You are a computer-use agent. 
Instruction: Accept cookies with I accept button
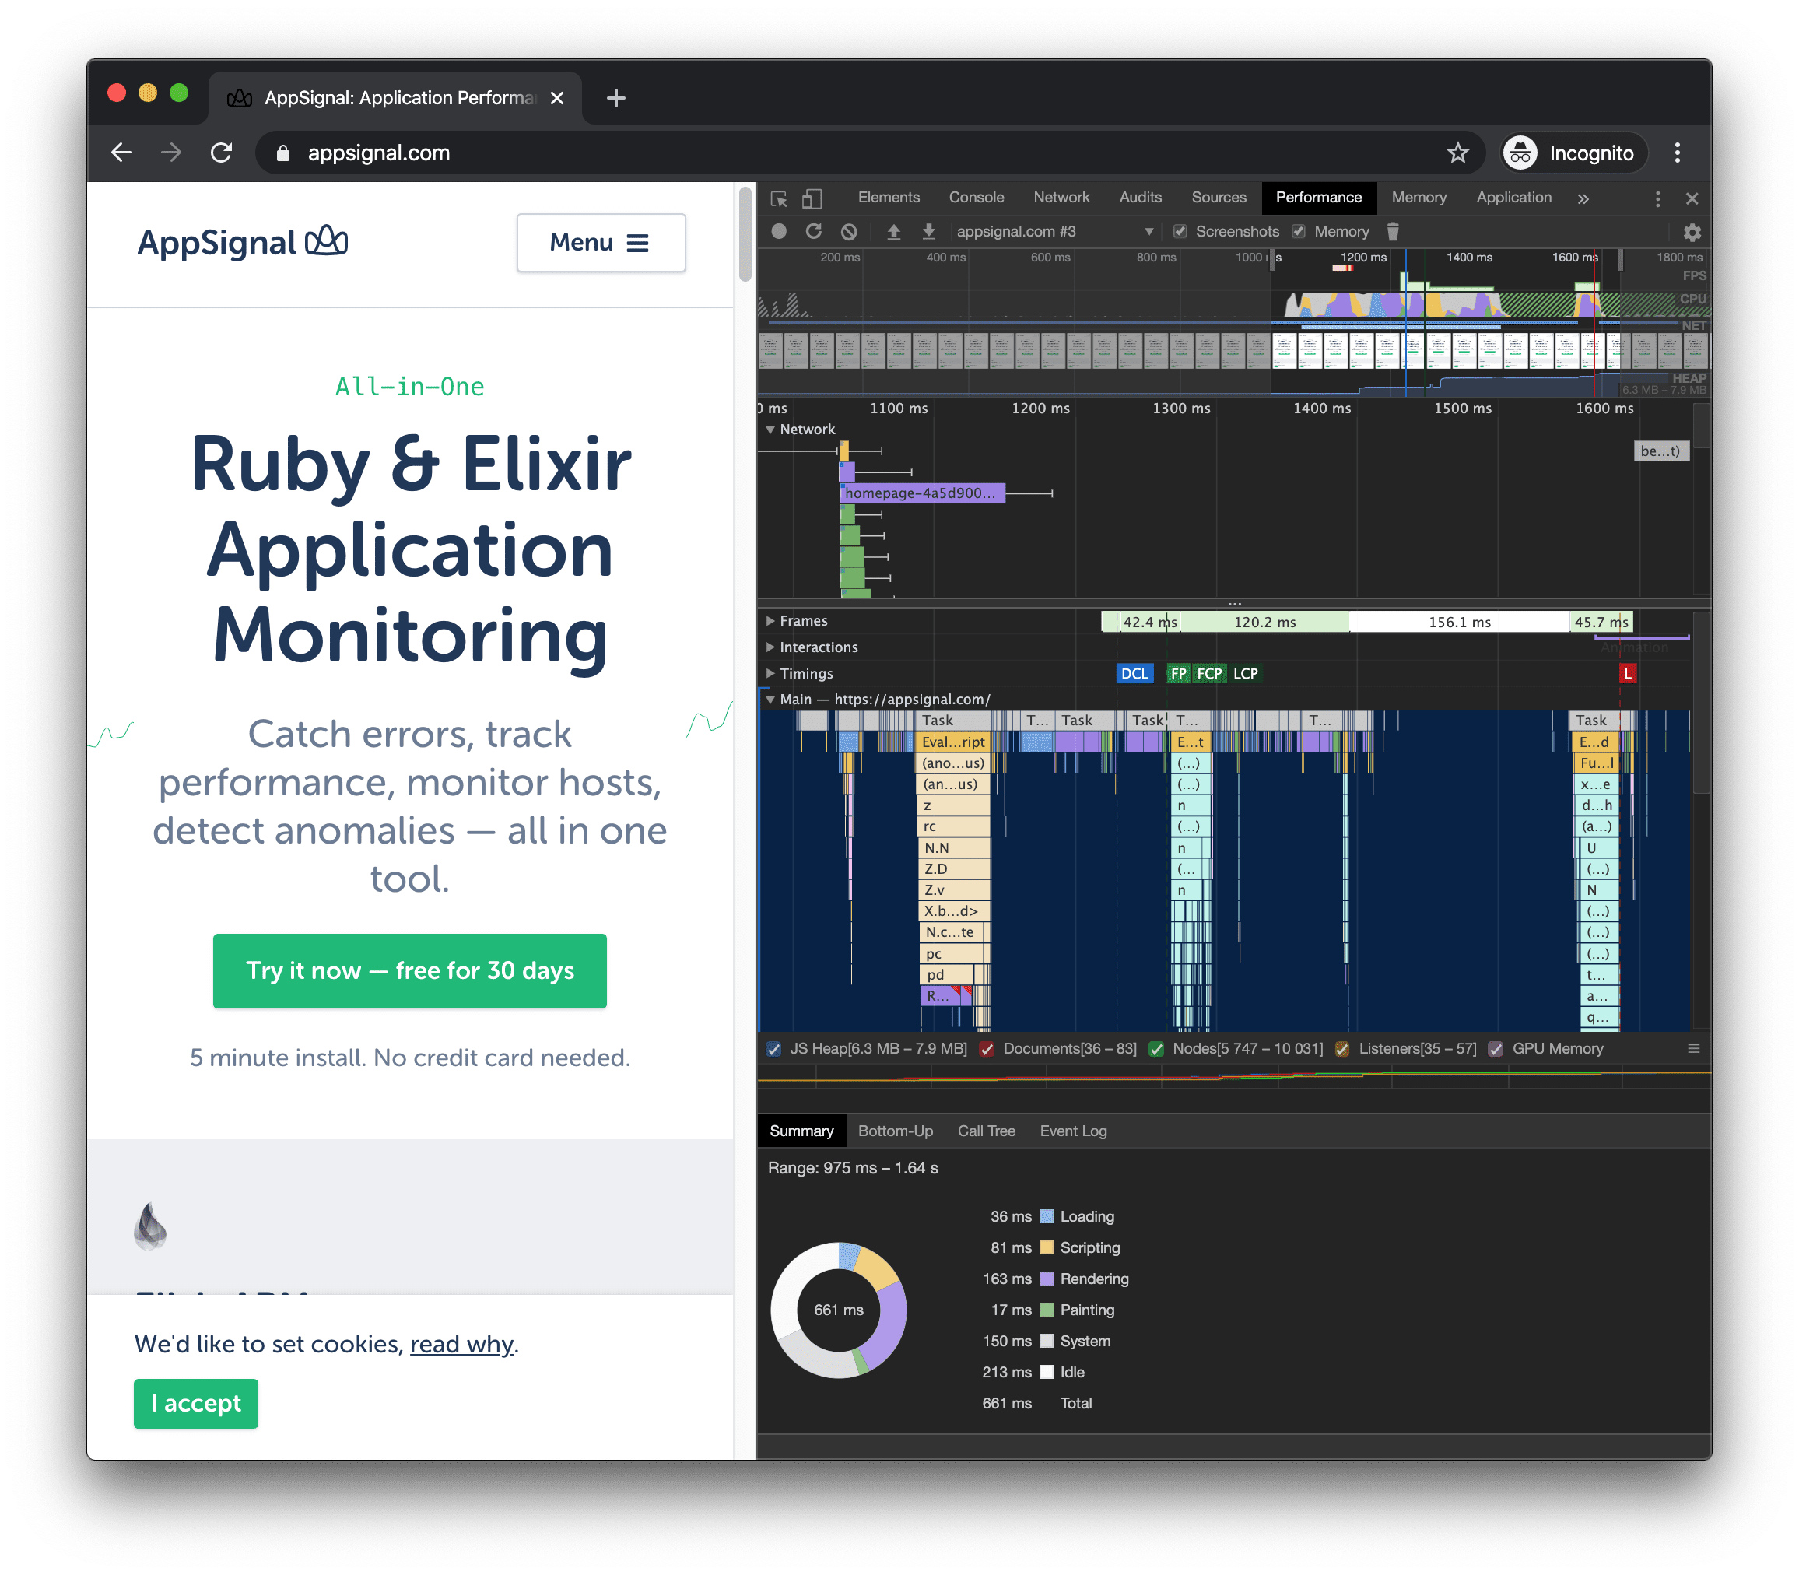tap(195, 1403)
